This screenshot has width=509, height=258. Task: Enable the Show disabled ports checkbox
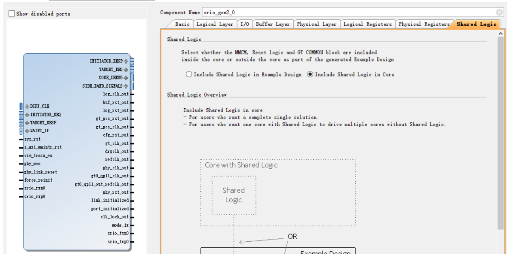click(x=12, y=14)
